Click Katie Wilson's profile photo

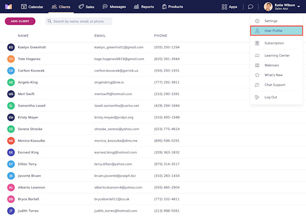pyautogui.click(x=268, y=7)
